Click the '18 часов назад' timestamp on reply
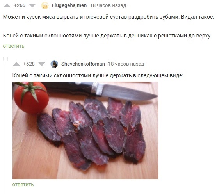Screen dimensions: 217x194 [x=126, y=64]
